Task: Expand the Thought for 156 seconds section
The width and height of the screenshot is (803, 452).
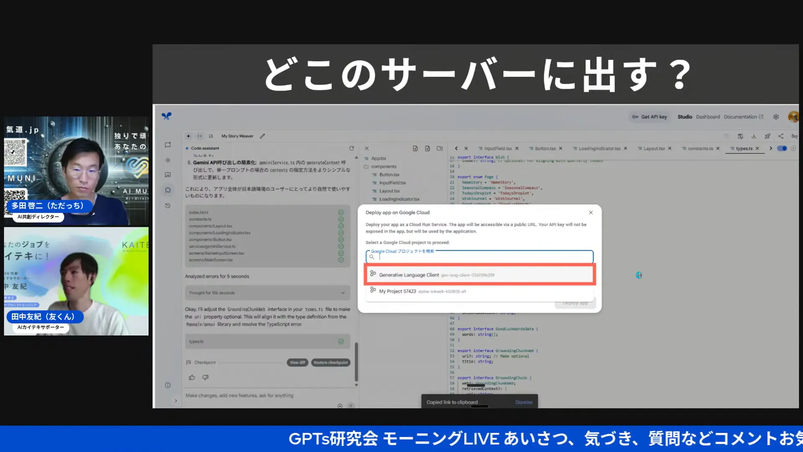Action: point(267,293)
